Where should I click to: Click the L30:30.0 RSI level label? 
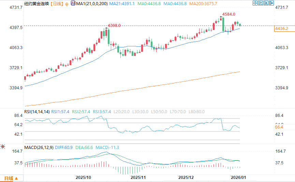tap(141, 112)
